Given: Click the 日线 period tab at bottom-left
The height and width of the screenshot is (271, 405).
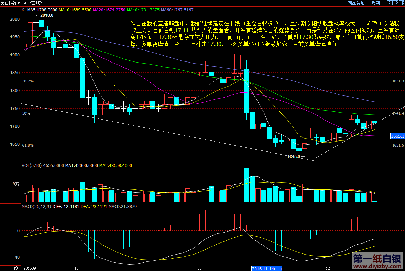Looking at the screenshot, I should (x=15, y=268).
